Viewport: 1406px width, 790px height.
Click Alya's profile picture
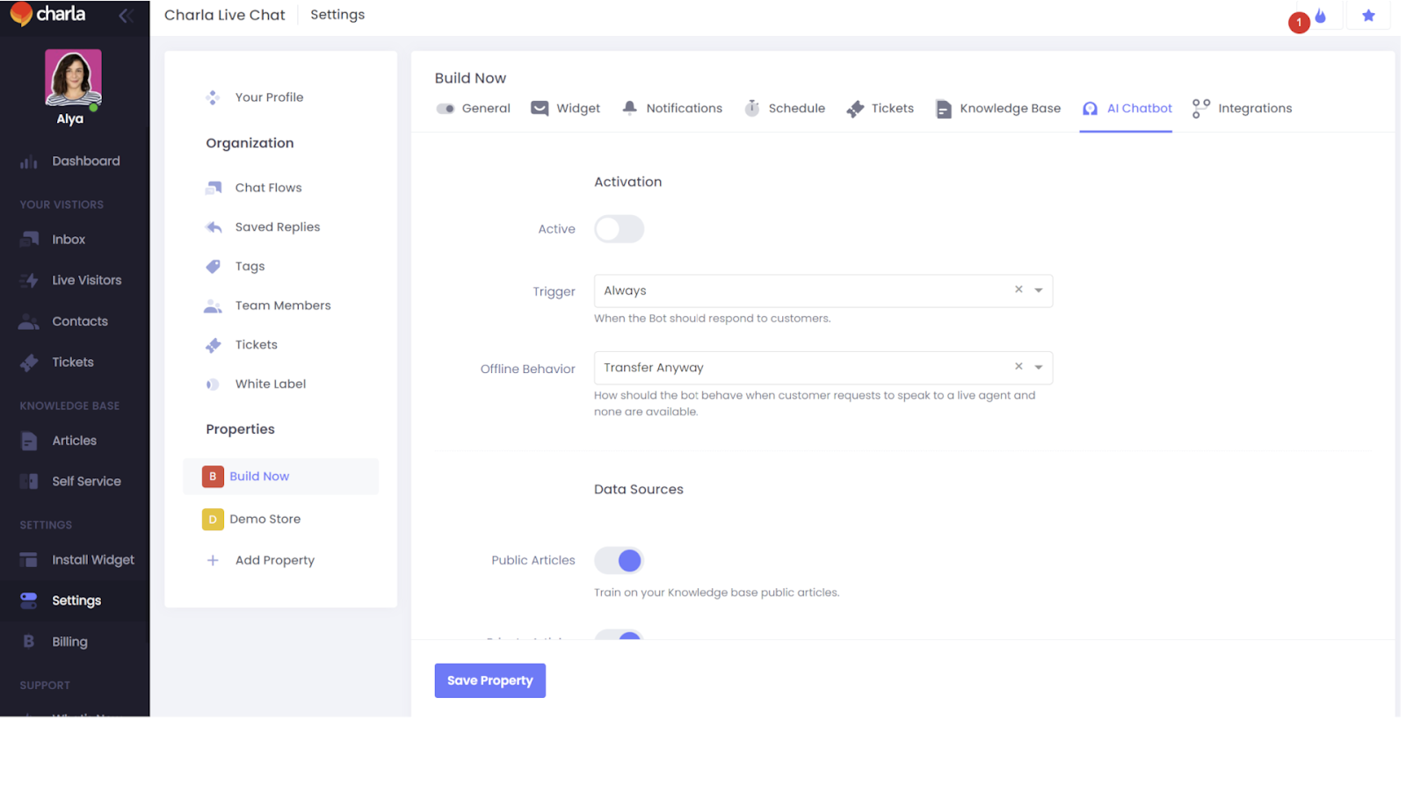[x=73, y=77]
